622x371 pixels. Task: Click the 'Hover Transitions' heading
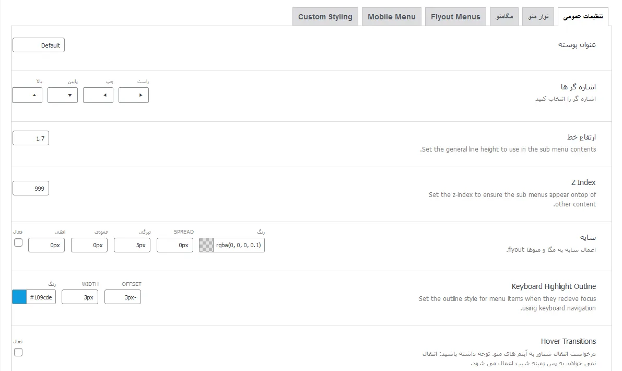568,341
